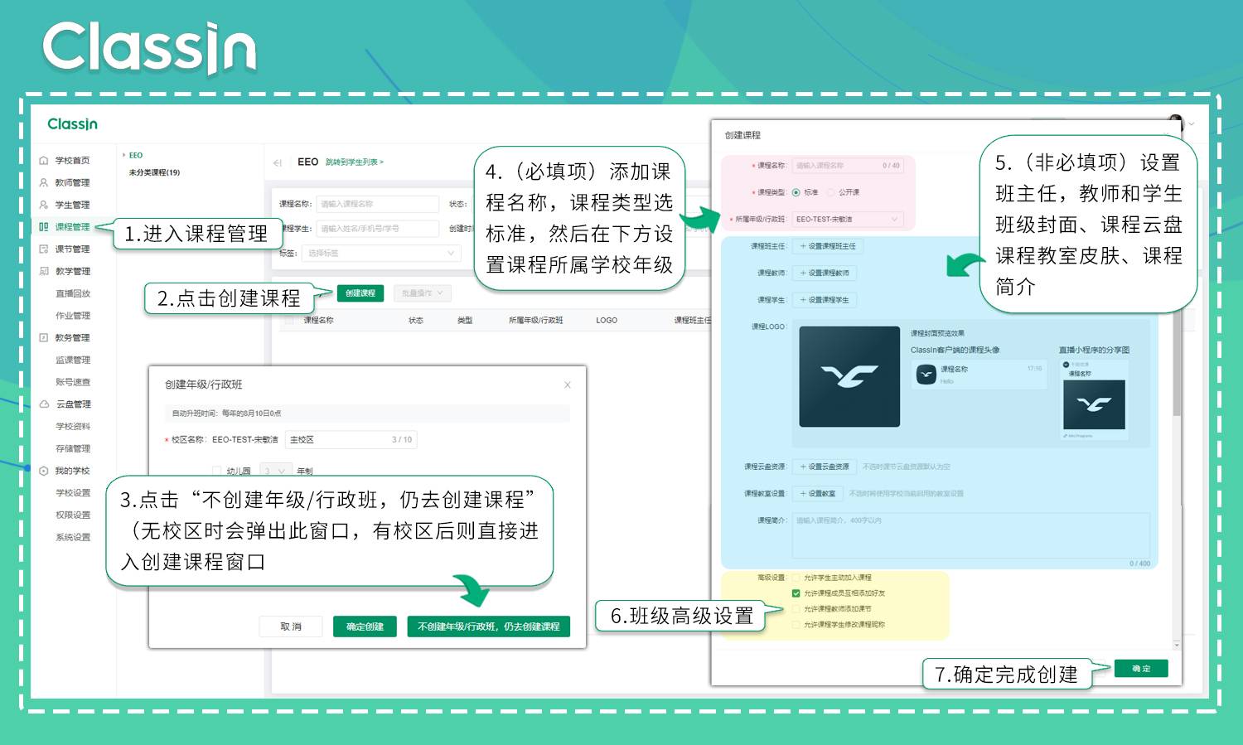The width and height of the screenshot is (1243, 745).
Task: Click the 所属年级/行政班 column header
Action: pos(536,320)
